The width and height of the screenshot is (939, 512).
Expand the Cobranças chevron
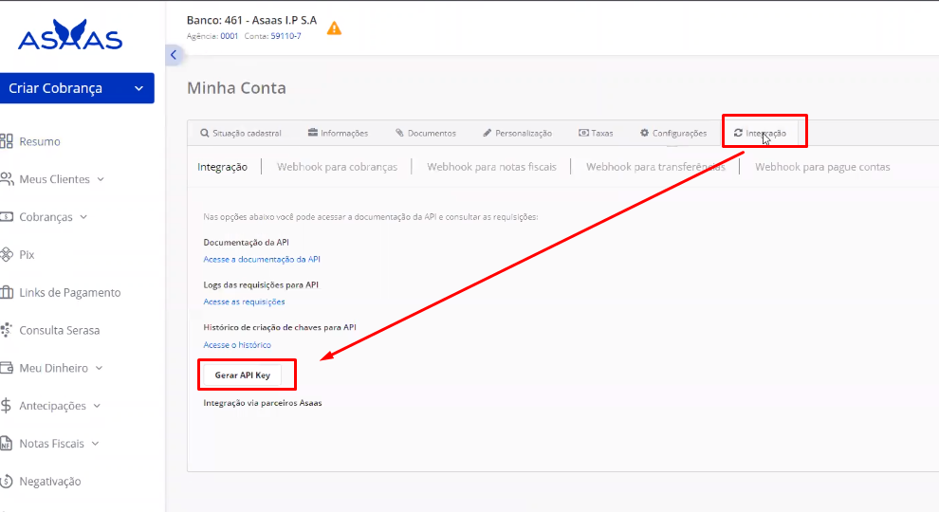click(x=83, y=217)
